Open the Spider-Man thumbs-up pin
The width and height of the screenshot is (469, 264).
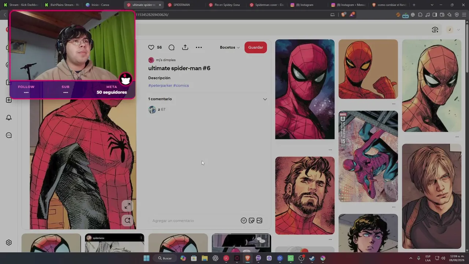click(368, 69)
